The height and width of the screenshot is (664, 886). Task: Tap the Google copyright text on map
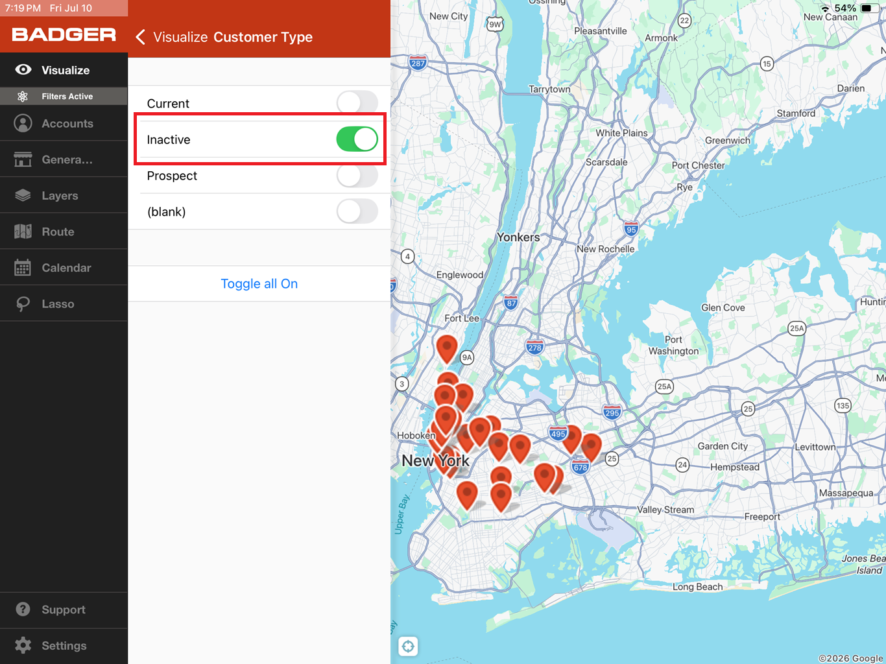(851, 658)
